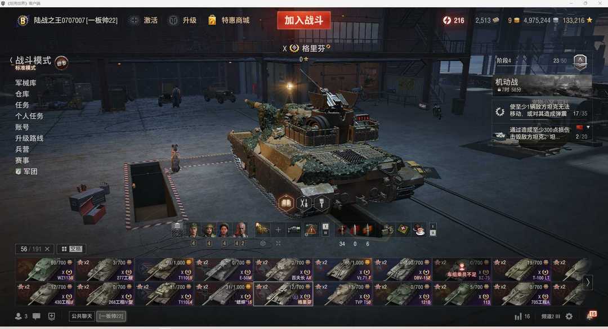Open the notifications bell with 16 badge

[591, 316]
